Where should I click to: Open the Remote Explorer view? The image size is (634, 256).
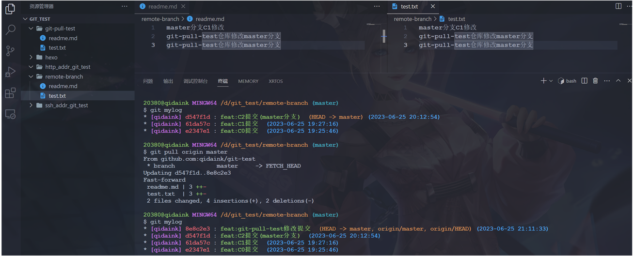(x=10, y=114)
